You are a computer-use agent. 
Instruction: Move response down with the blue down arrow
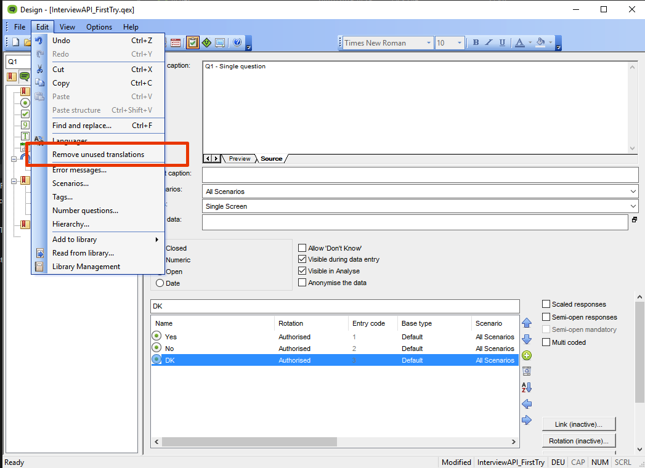pos(527,339)
